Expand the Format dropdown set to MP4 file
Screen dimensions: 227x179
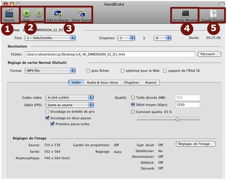coord(50,71)
